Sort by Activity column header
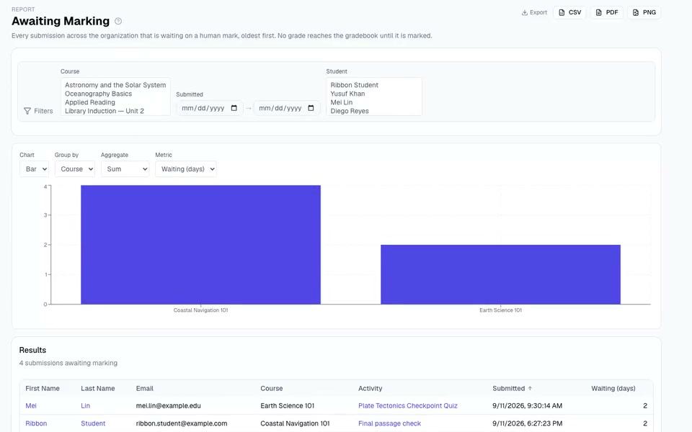The image size is (692, 432). click(x=371, y=388)
